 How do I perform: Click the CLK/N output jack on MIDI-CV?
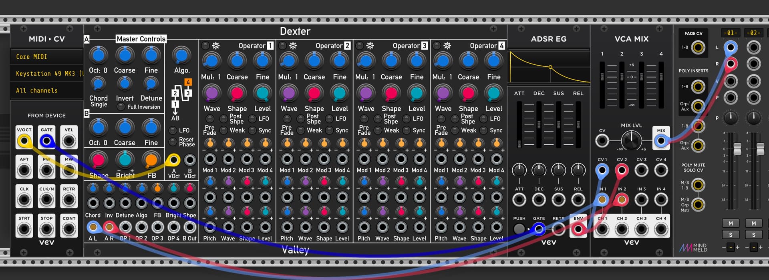pos(46,200)
